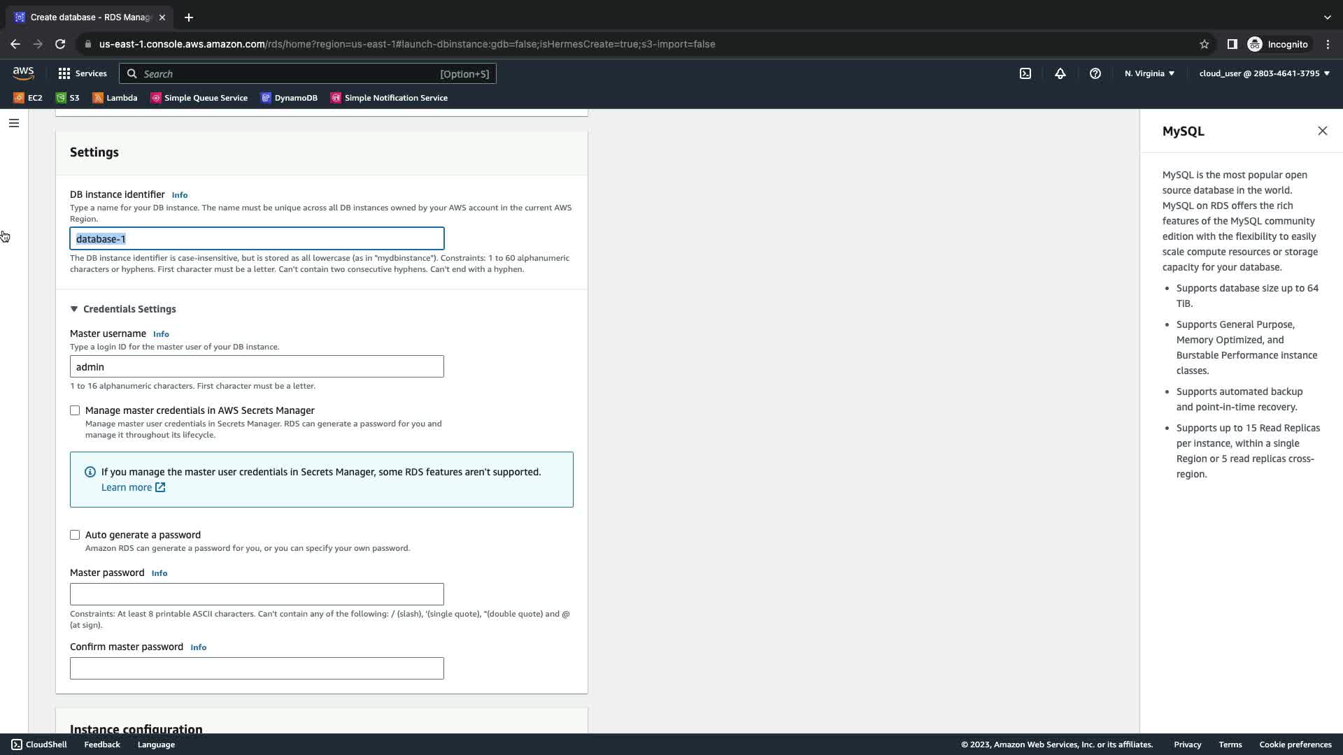This screenshot has width=1343, height=755.
Task: Open the DynamoDB bookmark shortcut
Action: pos(289,98)
